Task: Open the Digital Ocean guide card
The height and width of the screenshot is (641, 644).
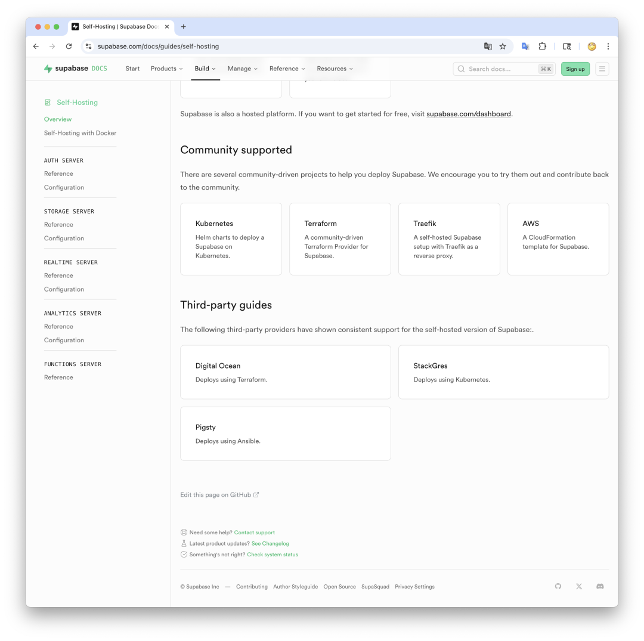Action: [286, 372]
